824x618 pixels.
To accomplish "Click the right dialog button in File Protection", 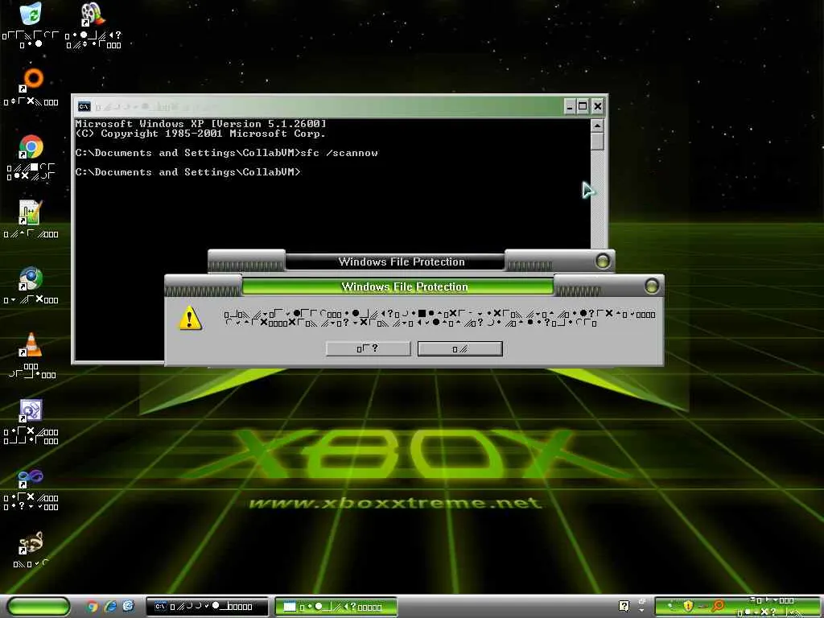I will click(459, 348).
